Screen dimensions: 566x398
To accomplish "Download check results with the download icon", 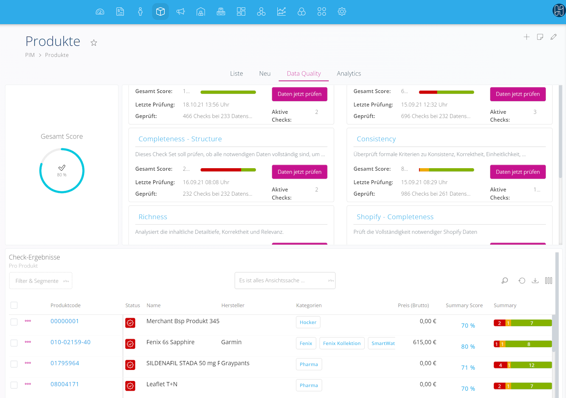I will pyautogui.click(x=535, y=281).
